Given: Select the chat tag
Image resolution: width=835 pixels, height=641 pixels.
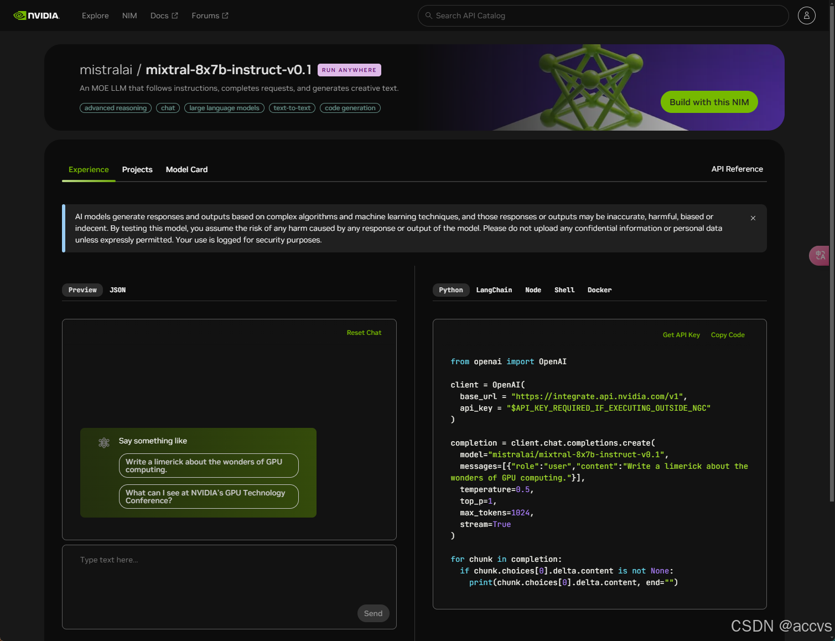Looking at the screenshot, I should (x=168, y=108).
